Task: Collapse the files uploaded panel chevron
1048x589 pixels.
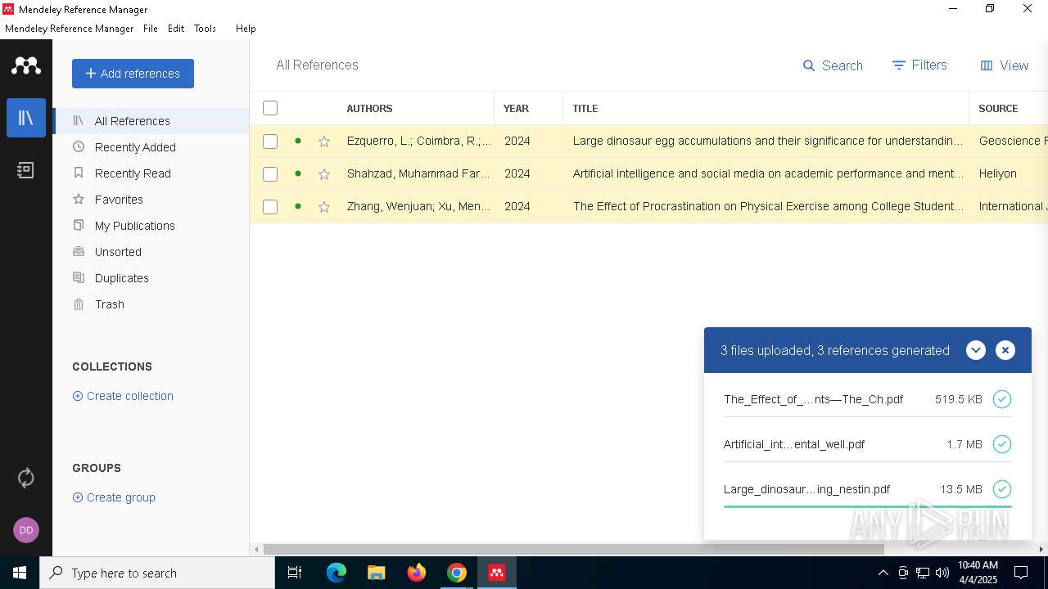Action: coord(975,350)
